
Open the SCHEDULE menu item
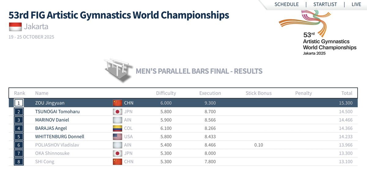coord(286,4)
